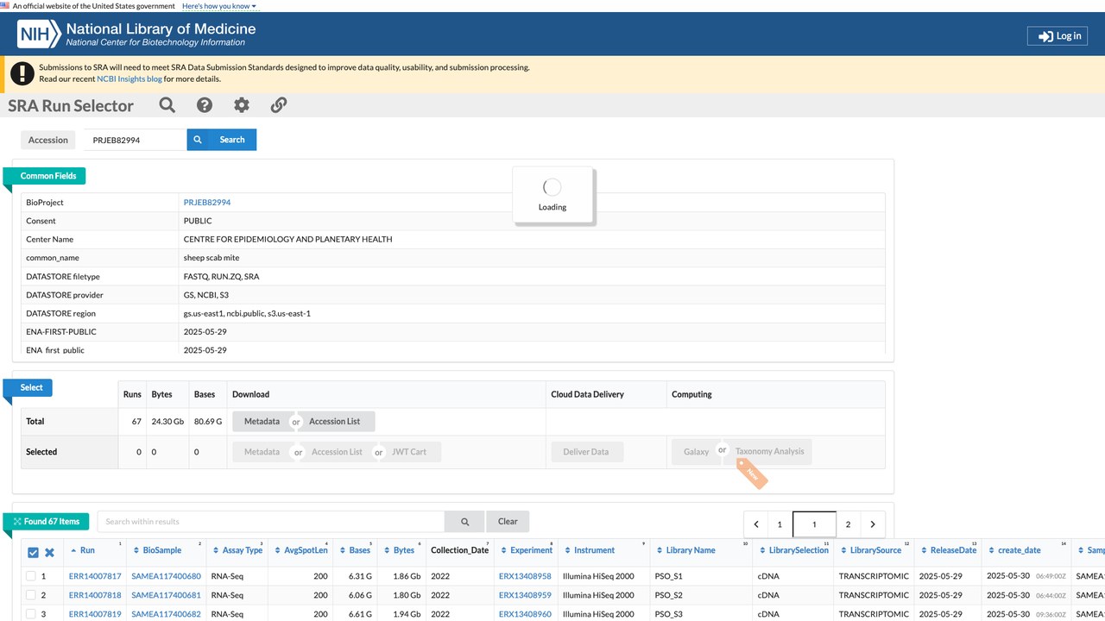Screen dimensions: 1105x621
Task: Click the search magnifier within results
Action: (x=465, y=522)
